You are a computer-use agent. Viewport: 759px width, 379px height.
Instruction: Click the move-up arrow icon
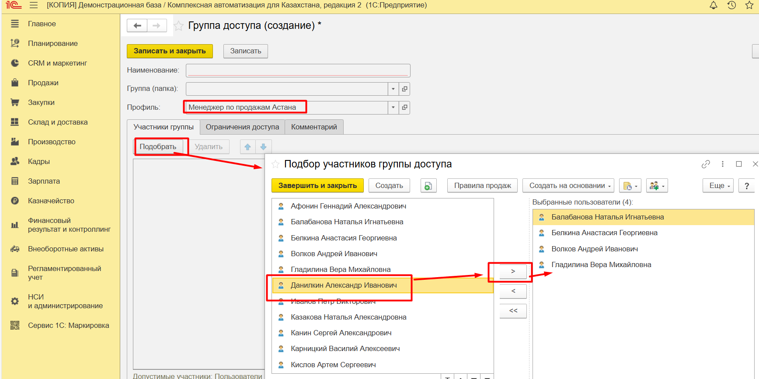[x=248, y=147]
